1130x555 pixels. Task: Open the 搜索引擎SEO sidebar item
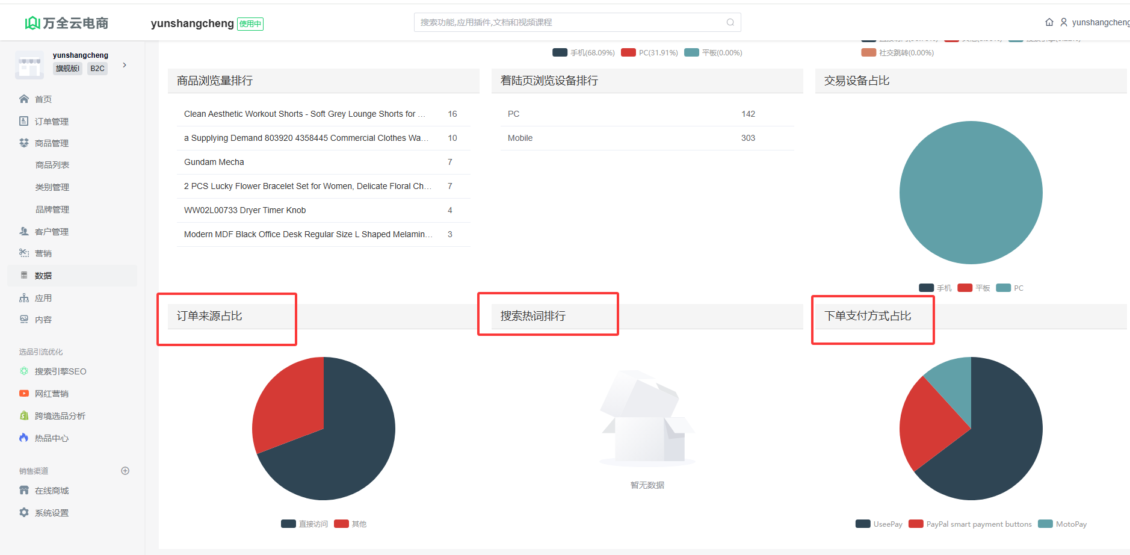pos(60,371)
